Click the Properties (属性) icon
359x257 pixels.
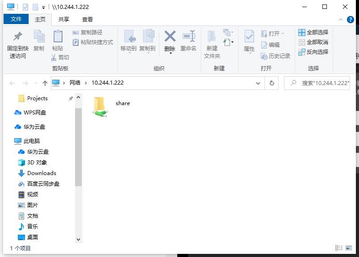coord(249,37)
